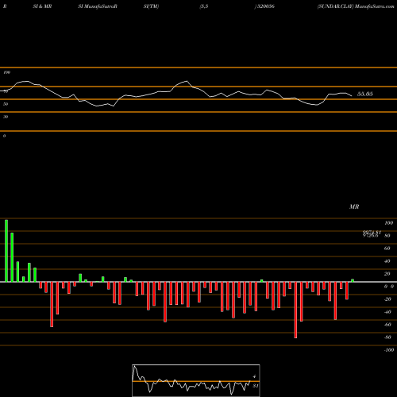Click the RSI value label 55.05
The width and height of the screenshot is (397, 397).
[x=365, y=94]
